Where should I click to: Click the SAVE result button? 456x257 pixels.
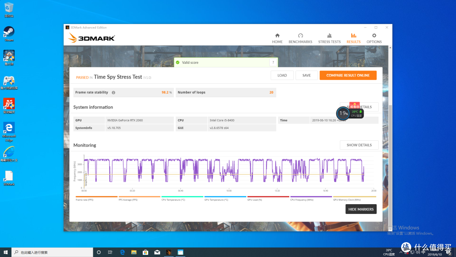click(307, 75)
